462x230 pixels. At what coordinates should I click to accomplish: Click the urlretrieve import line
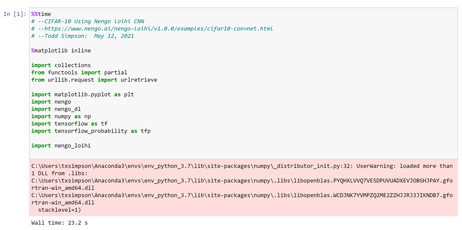pyautogui.click(x=94, y=80)
